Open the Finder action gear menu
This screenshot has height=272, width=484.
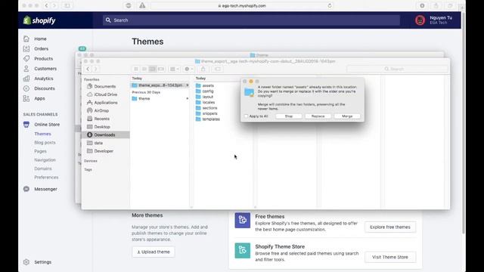188,69
